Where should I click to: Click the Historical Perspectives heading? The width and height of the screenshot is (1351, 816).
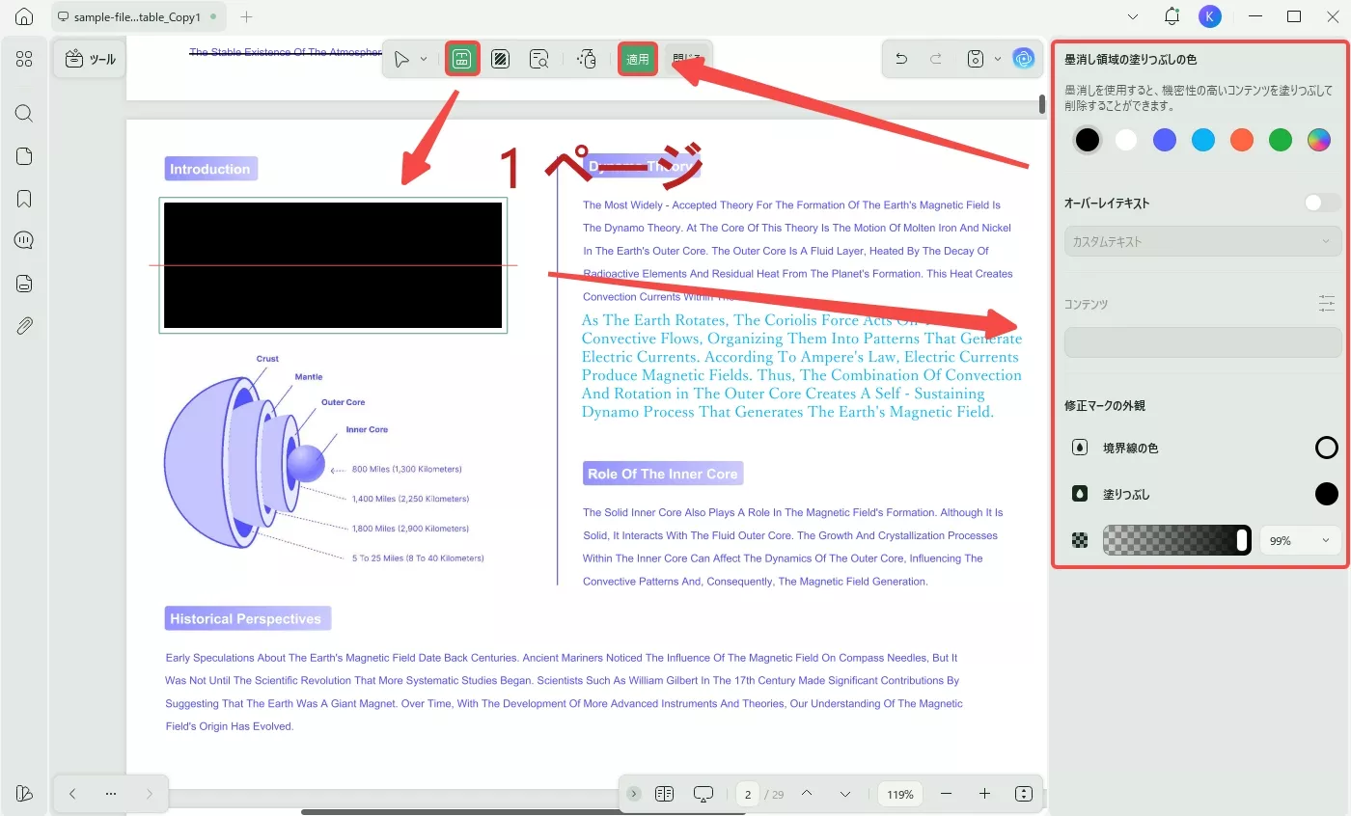click(x=246, y=618)
